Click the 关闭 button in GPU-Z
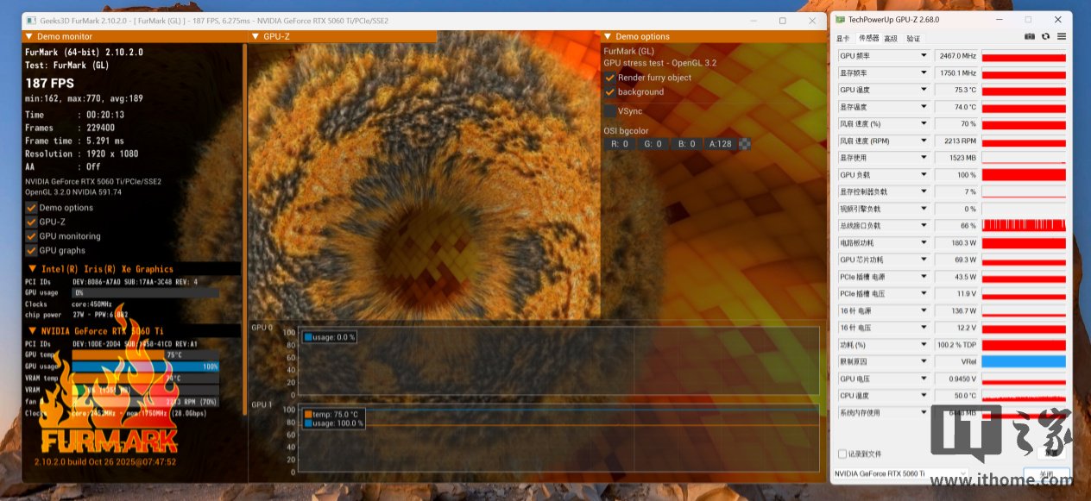Viewport: 1091px width, 501px height. pos(1046,474)
